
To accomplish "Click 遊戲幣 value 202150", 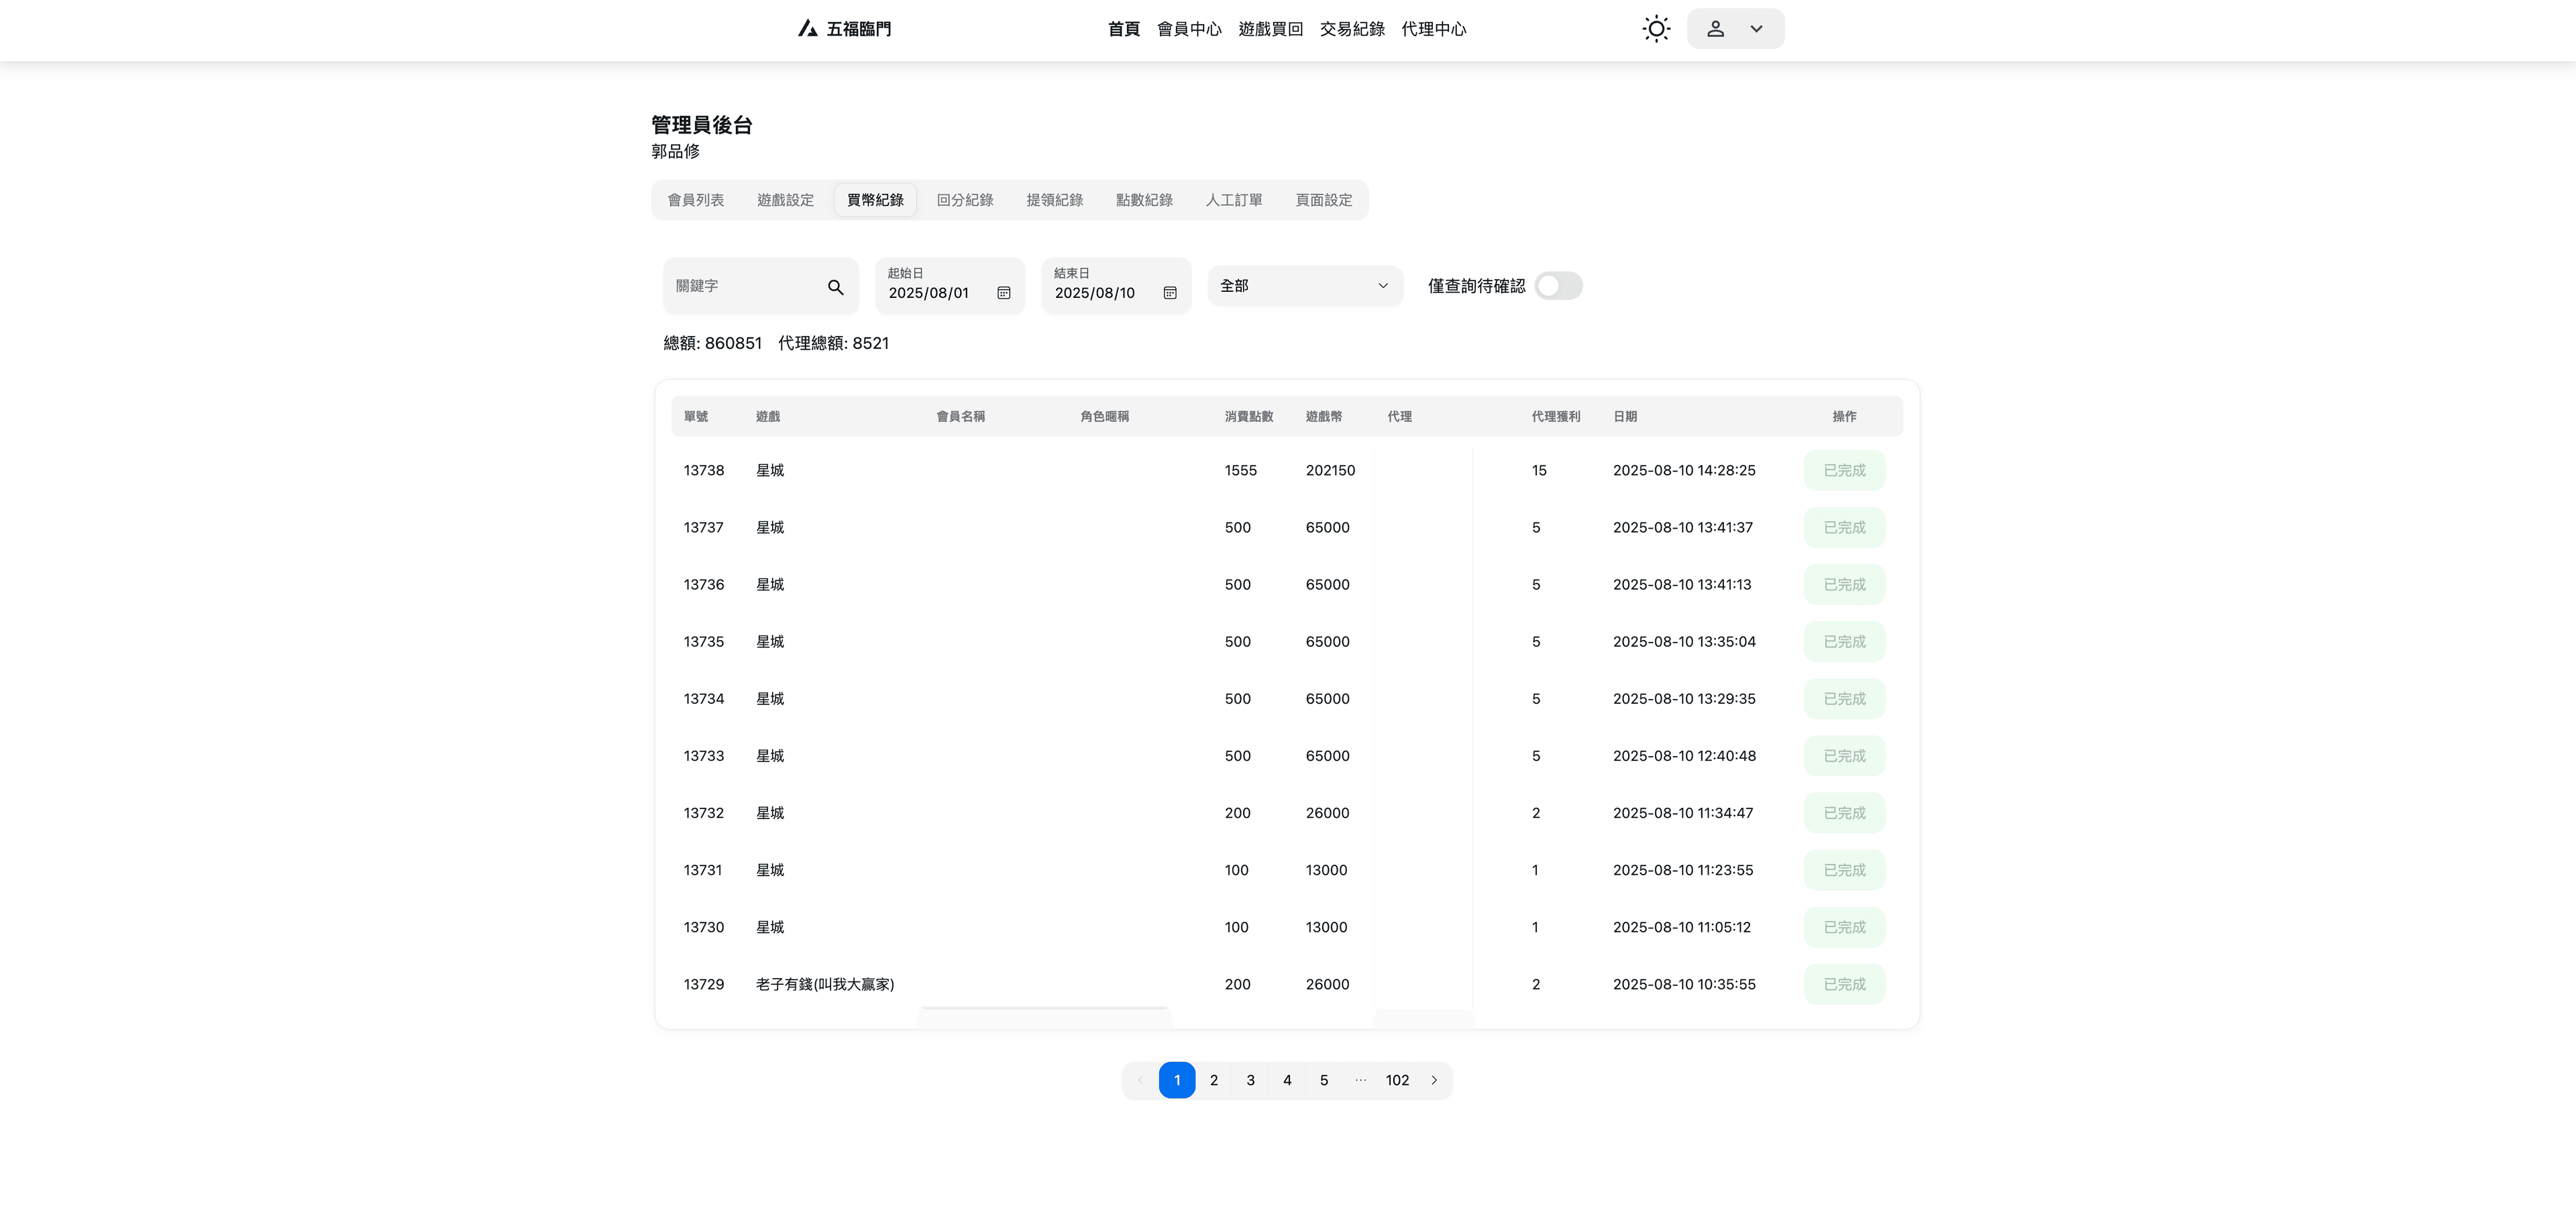I will (1330, 470).
